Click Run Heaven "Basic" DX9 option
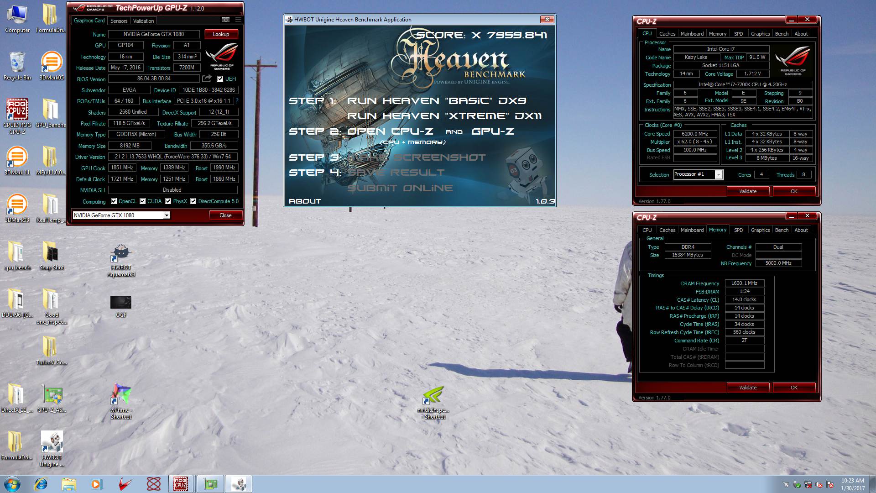Image resolution: width=876 pixels, height=493 pixels. (437, 101)
